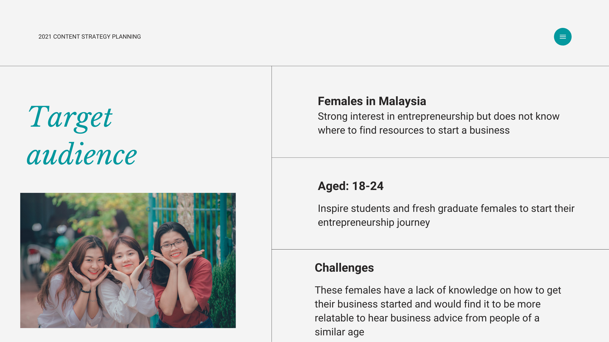Select the Challenges heading

pyautogui.click(x=344, y=268)
